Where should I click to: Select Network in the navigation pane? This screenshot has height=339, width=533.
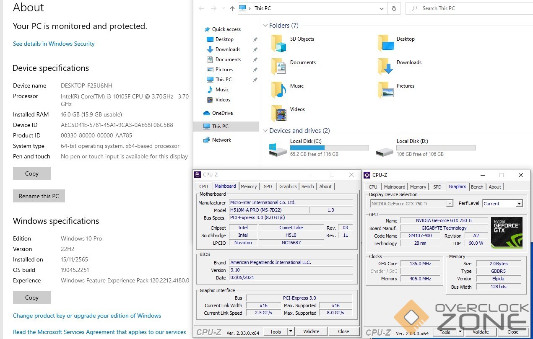coord(221,140)
